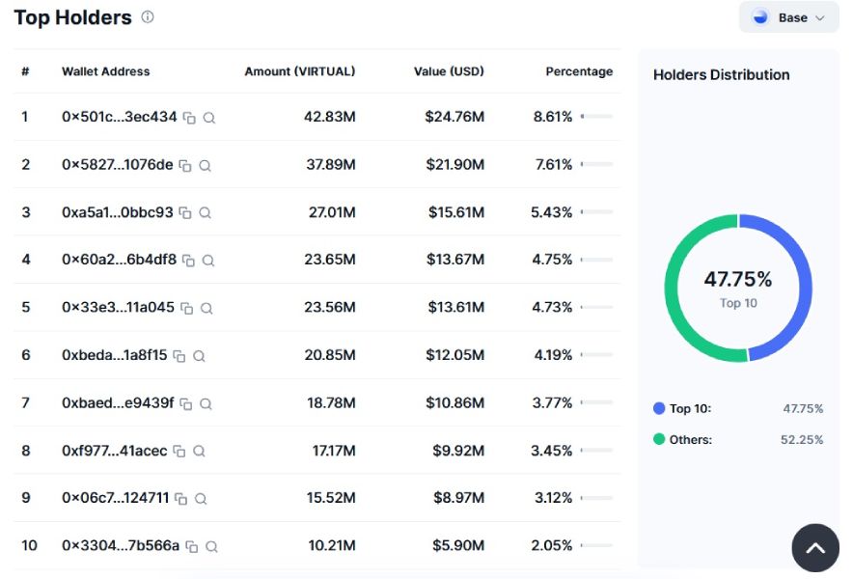853x579 pixels.
Task: Copy wallet address 0x33e3...11a045
Action: 186,309
